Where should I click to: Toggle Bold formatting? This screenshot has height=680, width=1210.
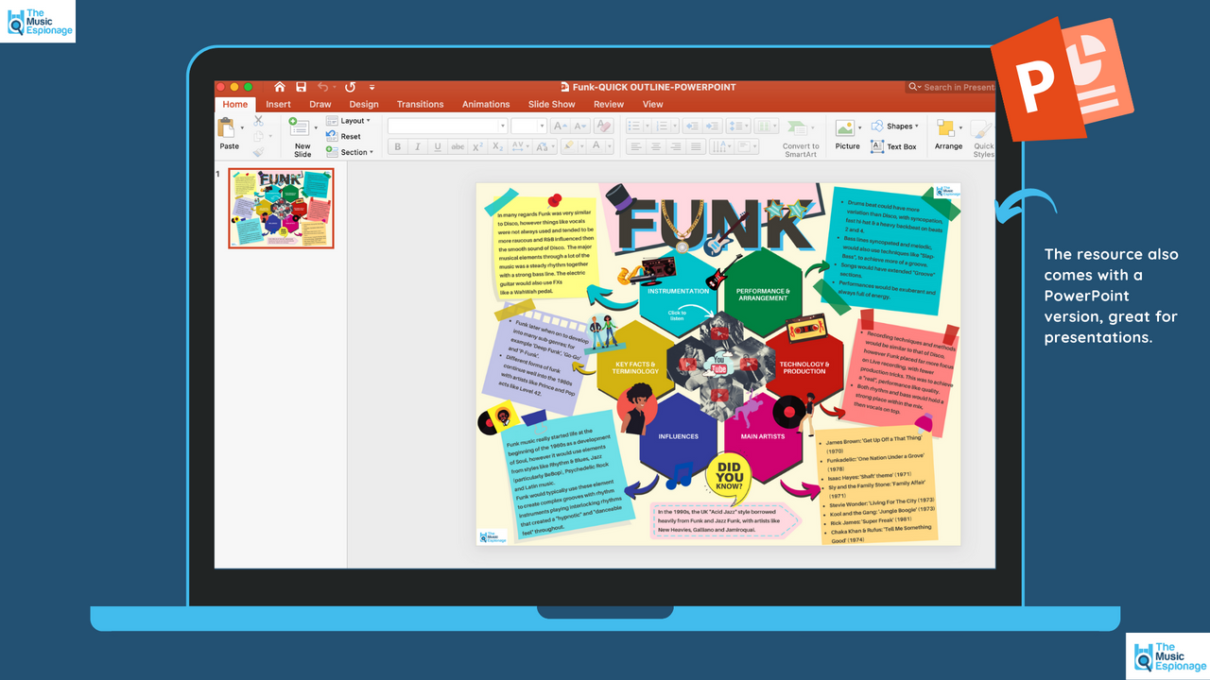pyautogui.click(x=397, y=147)
